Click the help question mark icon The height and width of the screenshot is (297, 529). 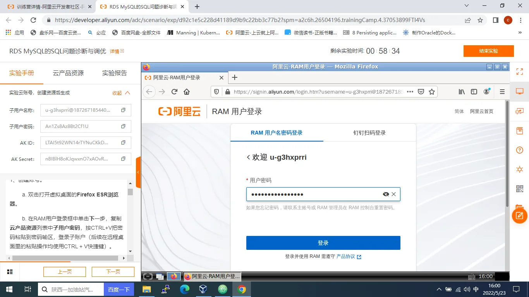[520, 150]
